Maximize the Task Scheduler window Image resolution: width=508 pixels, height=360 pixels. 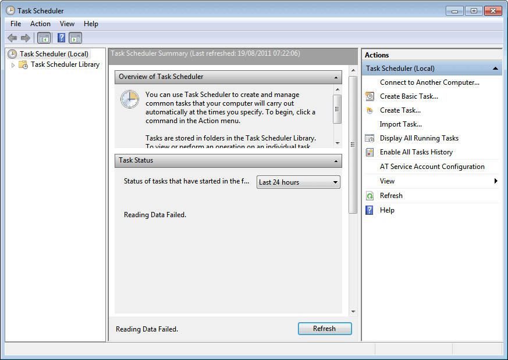click(474, 11)
